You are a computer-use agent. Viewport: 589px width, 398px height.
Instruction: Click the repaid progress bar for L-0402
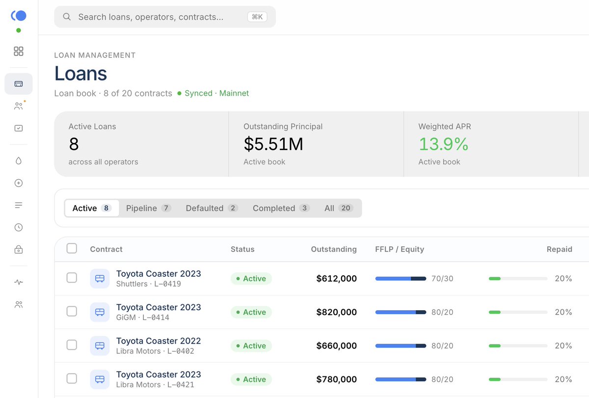518,345
